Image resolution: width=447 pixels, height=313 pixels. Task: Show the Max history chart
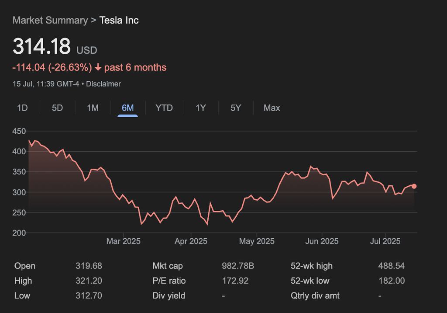pos(272,108)
